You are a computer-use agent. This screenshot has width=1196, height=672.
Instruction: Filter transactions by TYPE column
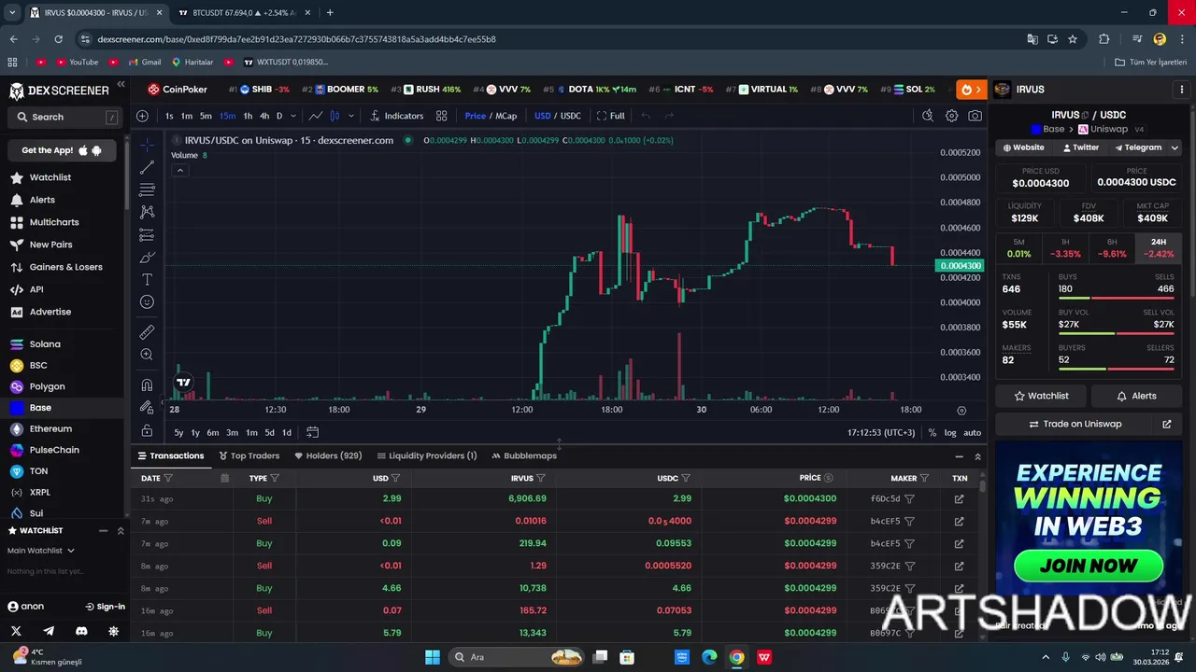coord(275,478)
